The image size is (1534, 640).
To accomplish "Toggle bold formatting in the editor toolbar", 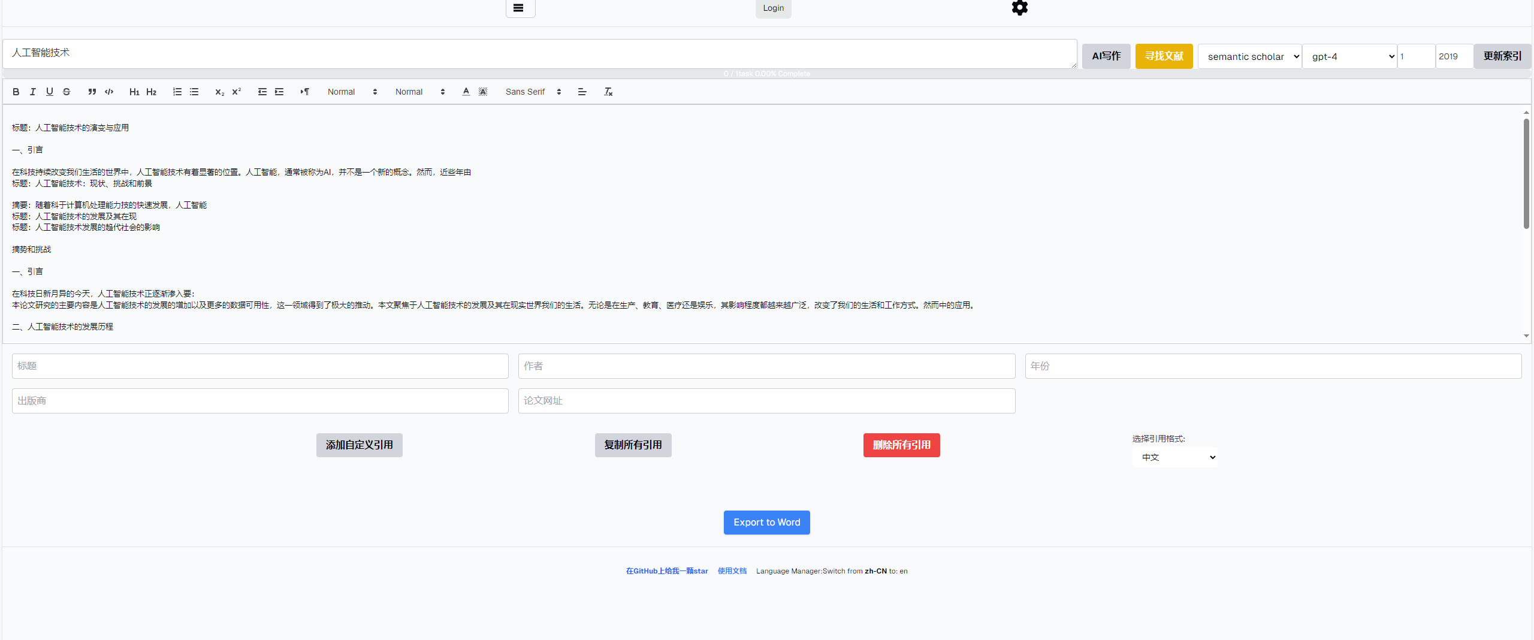I will (16, 92).
